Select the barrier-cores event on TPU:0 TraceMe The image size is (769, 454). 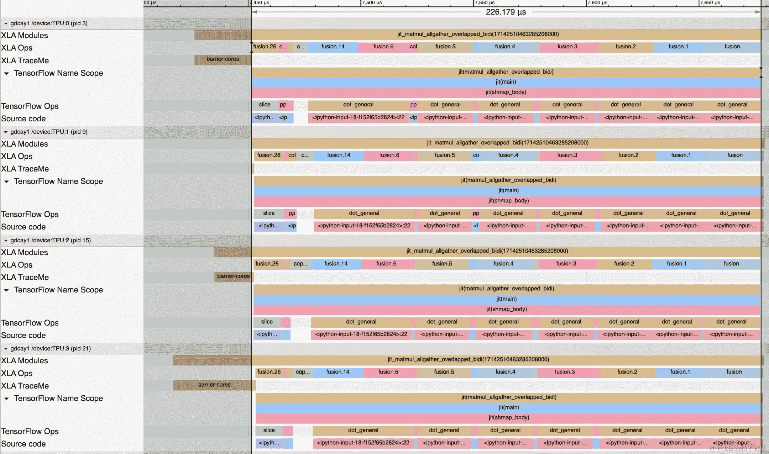pos(223,59)
